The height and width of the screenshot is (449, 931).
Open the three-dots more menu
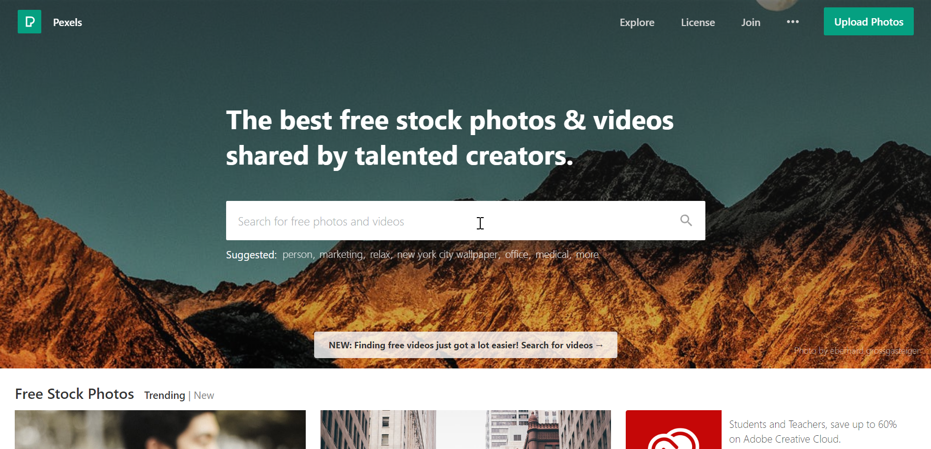coord(792,22)
